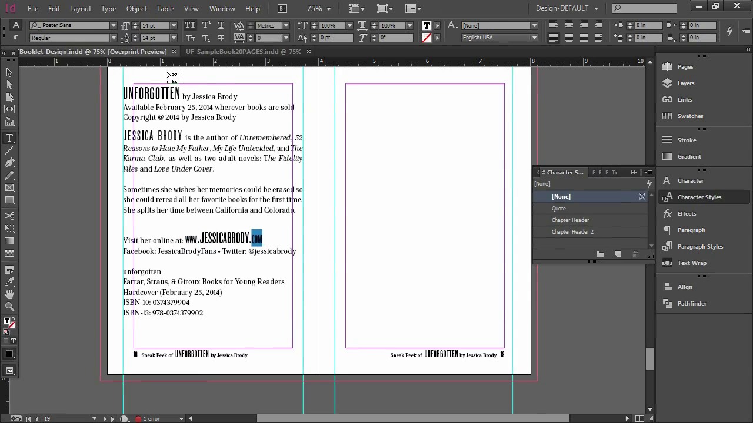Open the Pages panel
Screen dimensions: 753x423
(685, 67)
